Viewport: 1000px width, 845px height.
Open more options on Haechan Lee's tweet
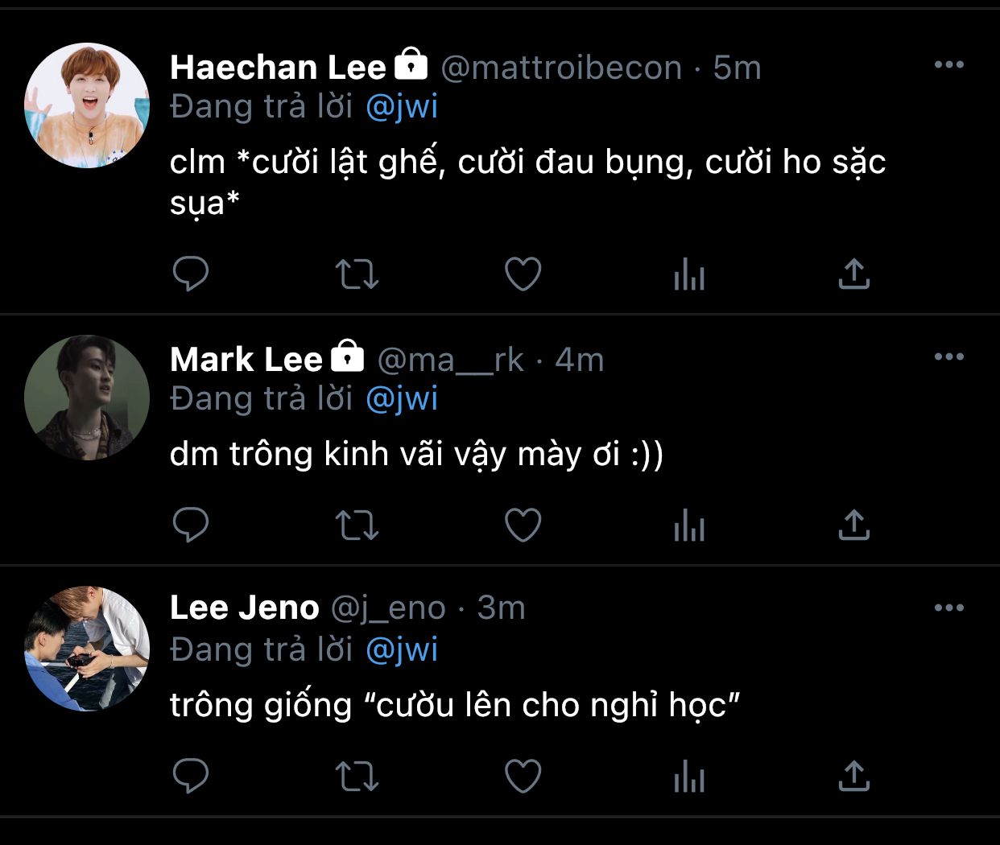pos(948,65)
